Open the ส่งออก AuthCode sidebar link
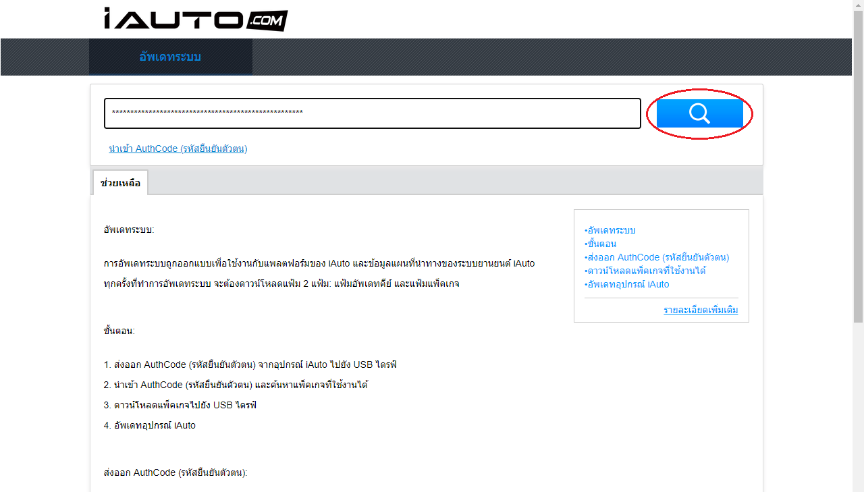Viewport: 864px width, 492px height. pos(657,257)
